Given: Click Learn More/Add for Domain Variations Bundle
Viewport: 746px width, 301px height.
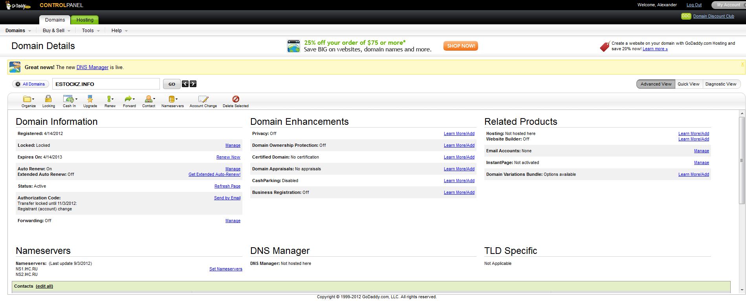Looking at the screenshot, I should tap(694, 174).
